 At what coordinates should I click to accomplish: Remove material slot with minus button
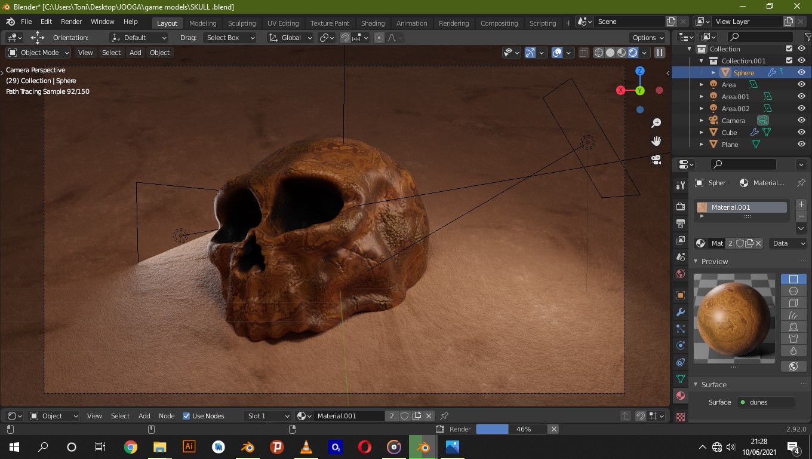[801, 216]
